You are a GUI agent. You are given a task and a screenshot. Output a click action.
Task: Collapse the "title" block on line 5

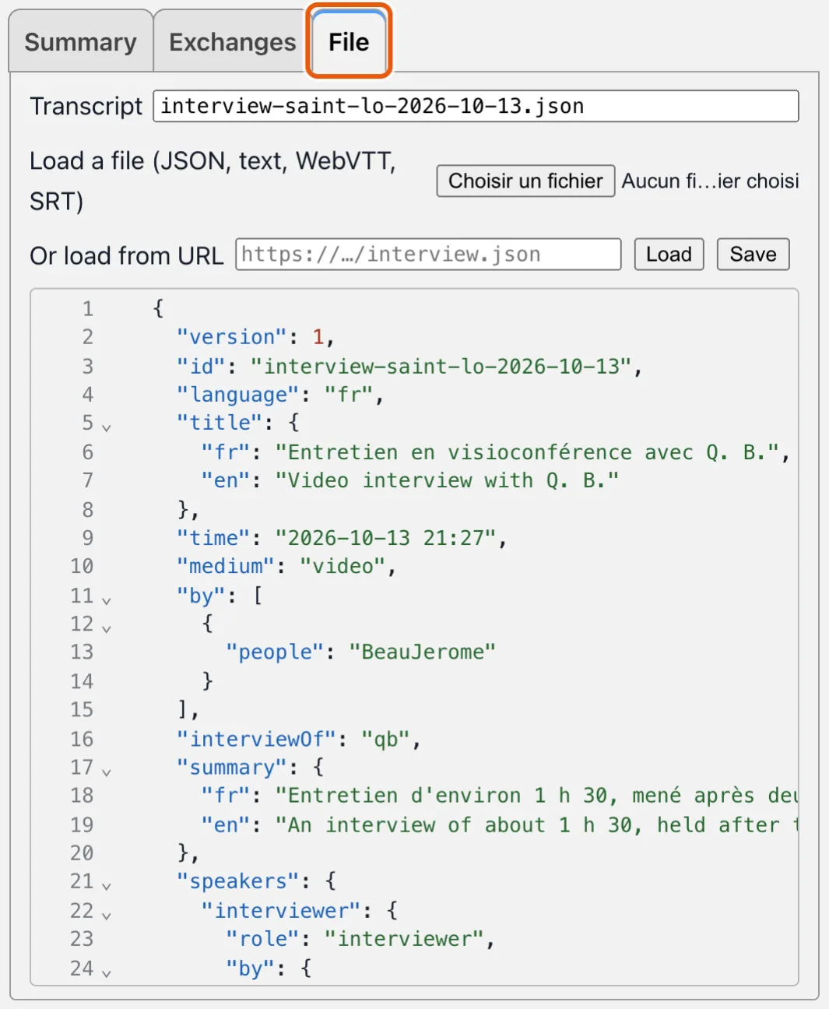coord(107,427)
